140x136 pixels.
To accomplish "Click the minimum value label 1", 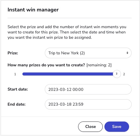I will (15, 74).
